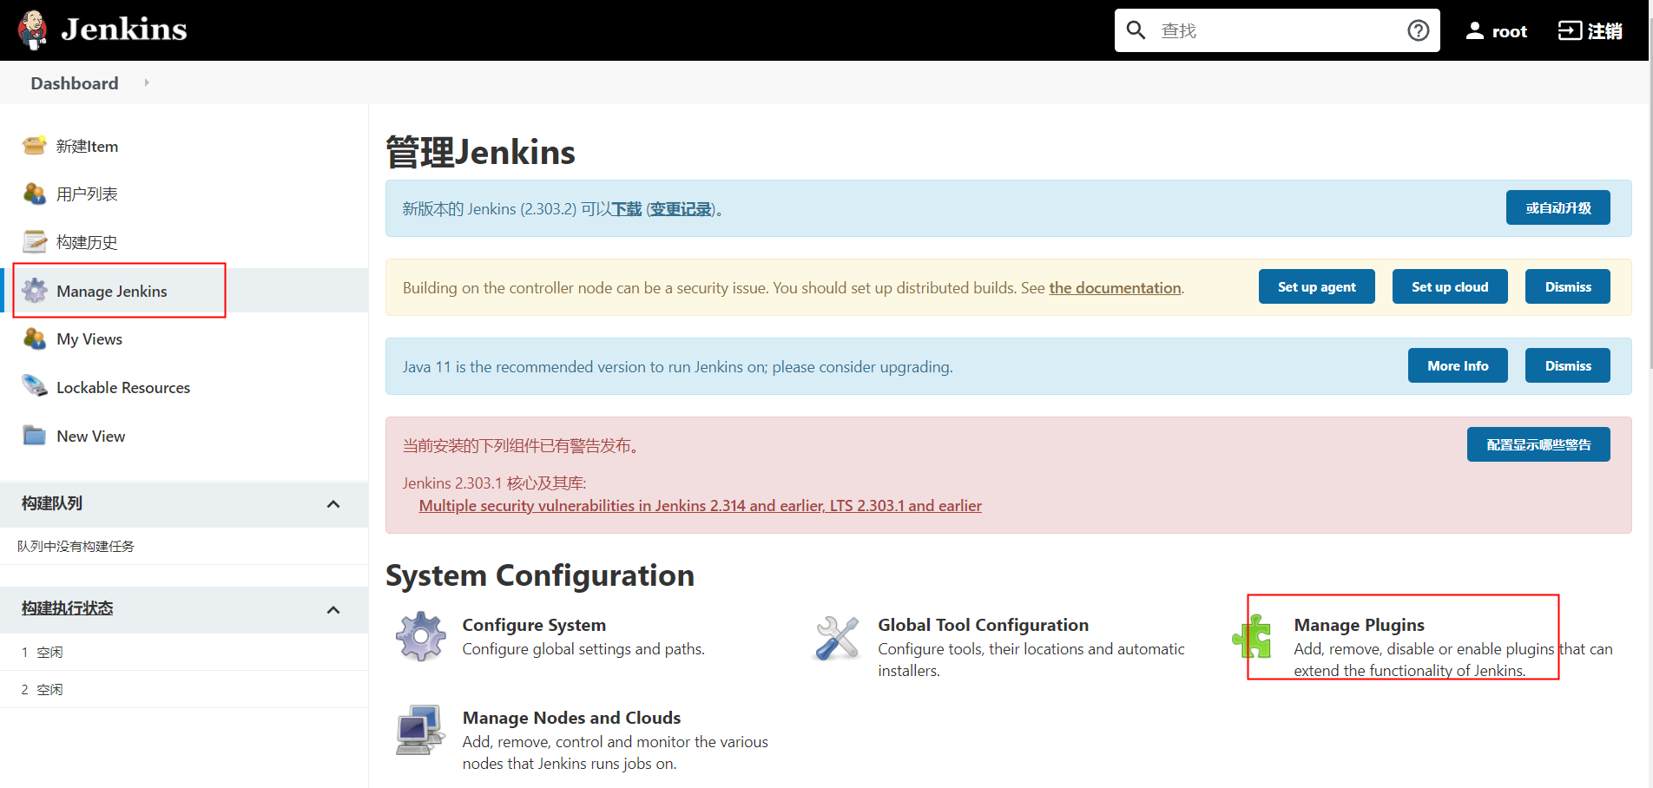Click the 构建执行状态 header link

pos(67,608)
